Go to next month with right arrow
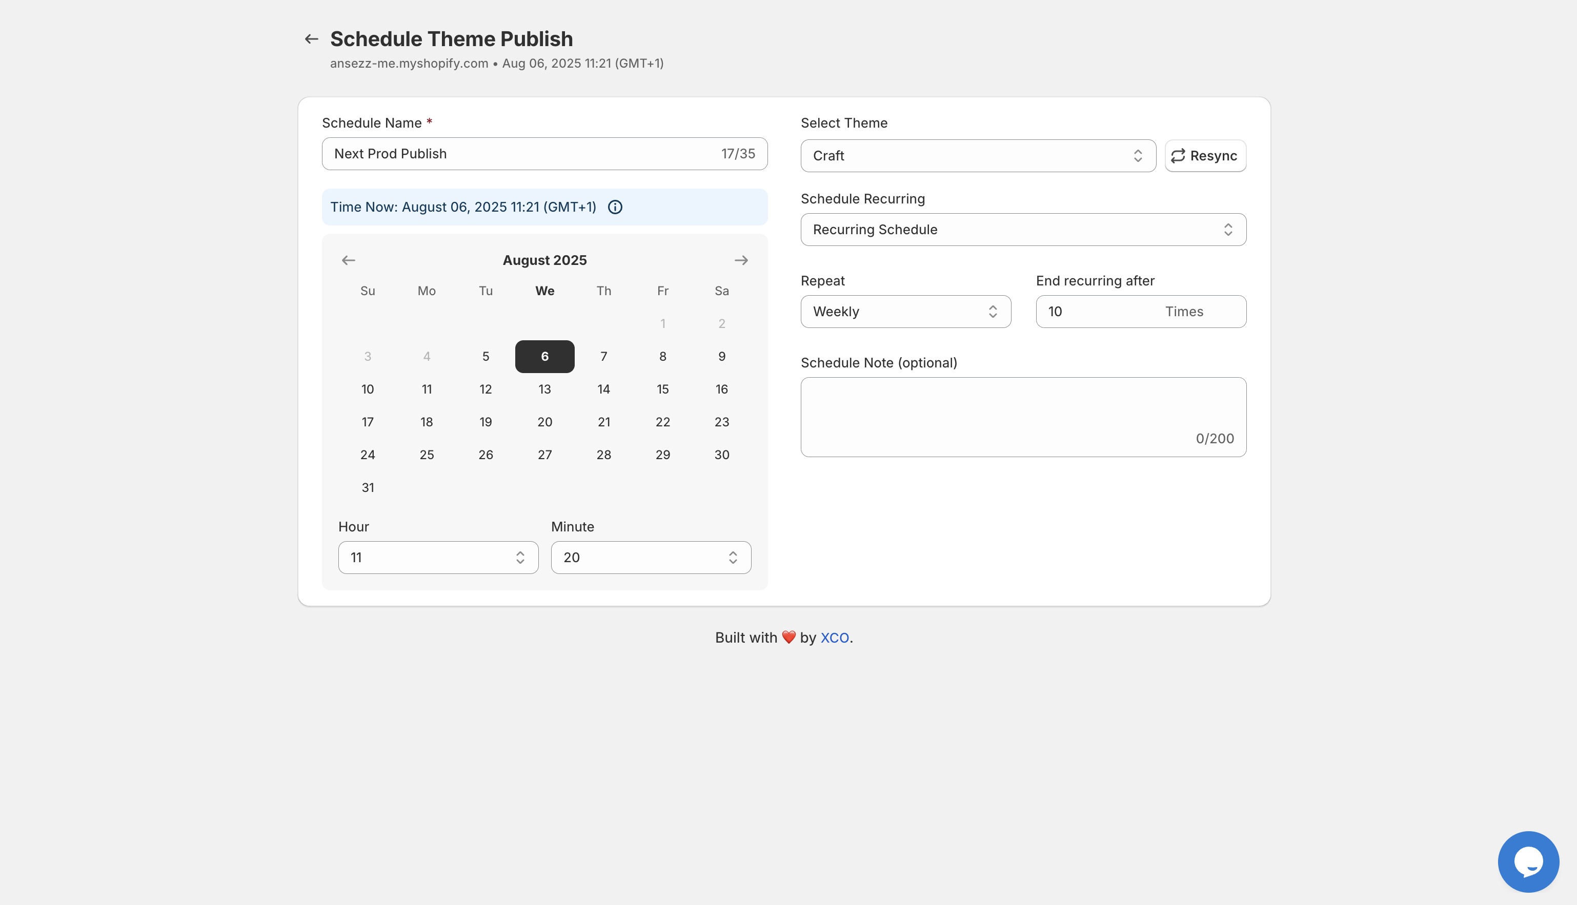 click(742, 260)
